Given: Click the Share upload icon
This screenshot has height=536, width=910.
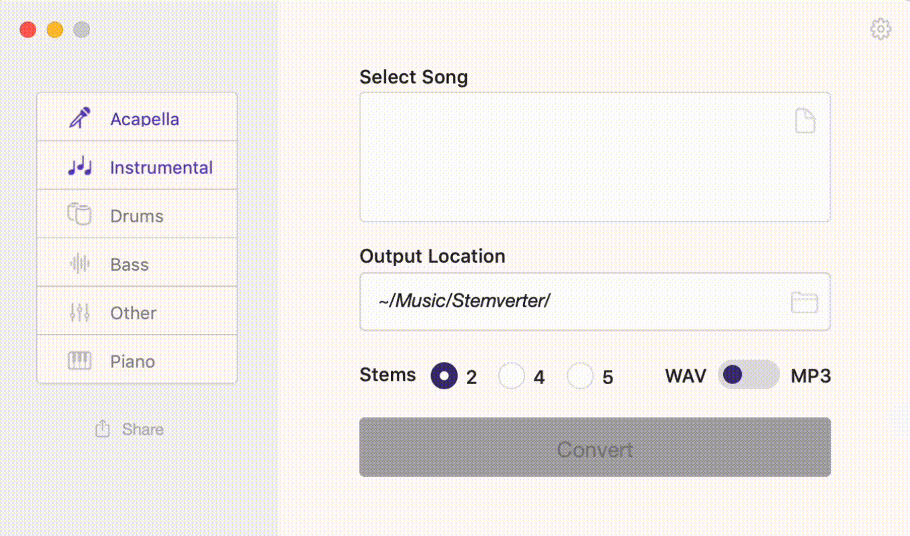Looking at the screenshot, I should 102,429.
